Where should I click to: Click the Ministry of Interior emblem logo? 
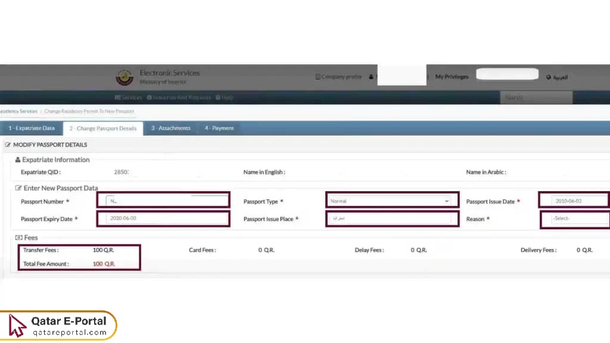pos(125,77)
